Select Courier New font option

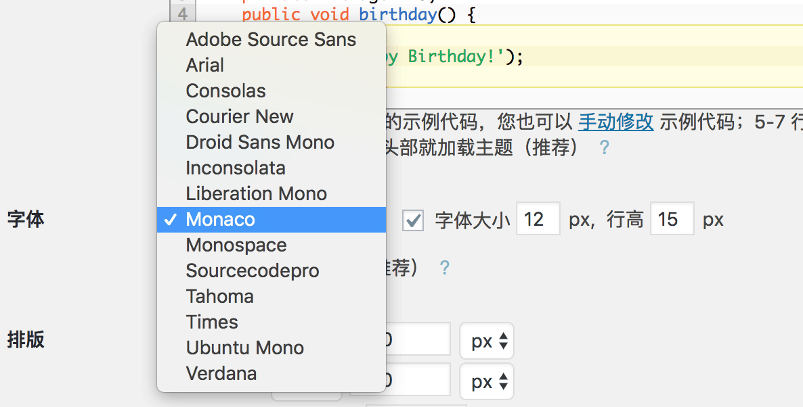pos(272,116)
